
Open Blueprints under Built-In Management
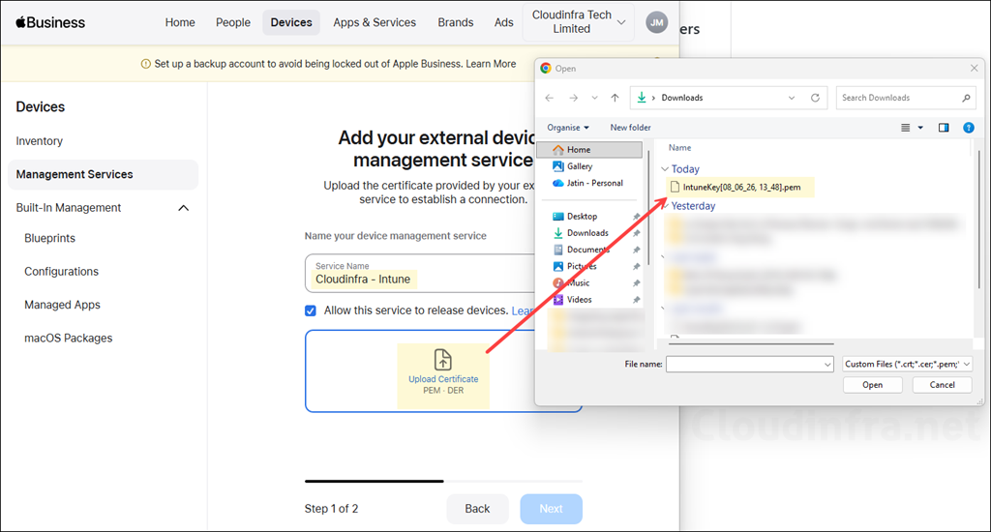50,238
